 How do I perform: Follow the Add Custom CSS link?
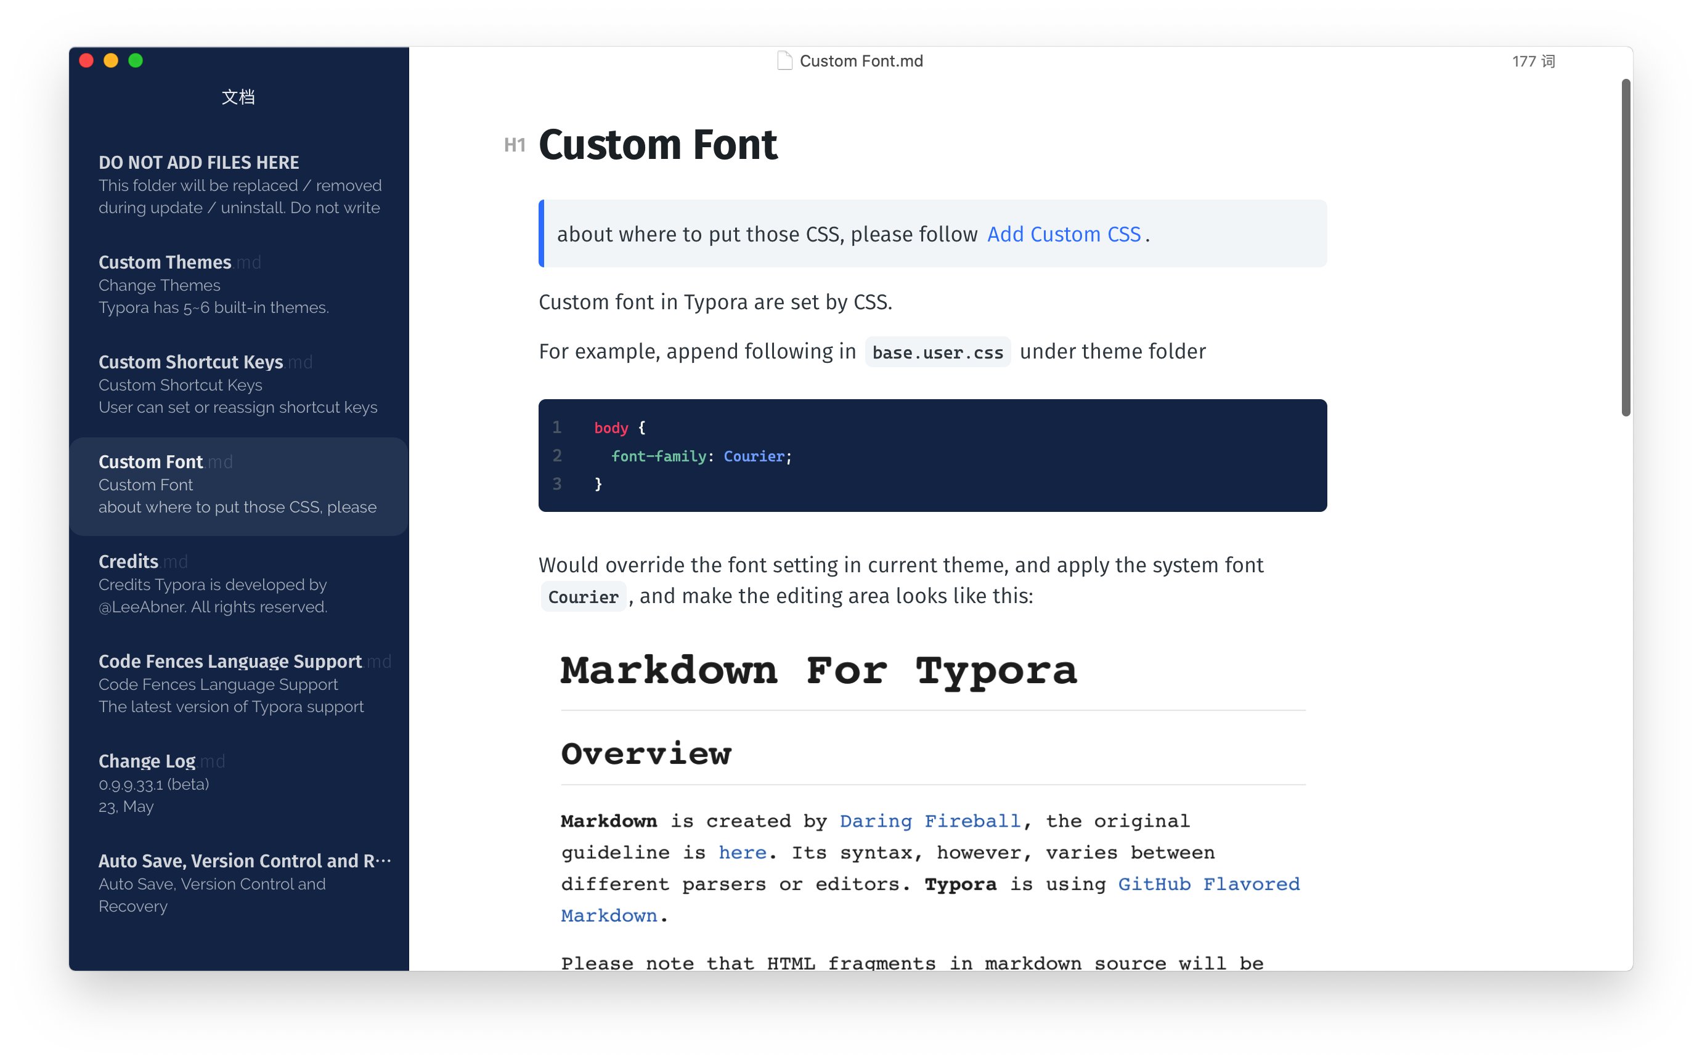pyautogui.click(x=1064, y=234)
